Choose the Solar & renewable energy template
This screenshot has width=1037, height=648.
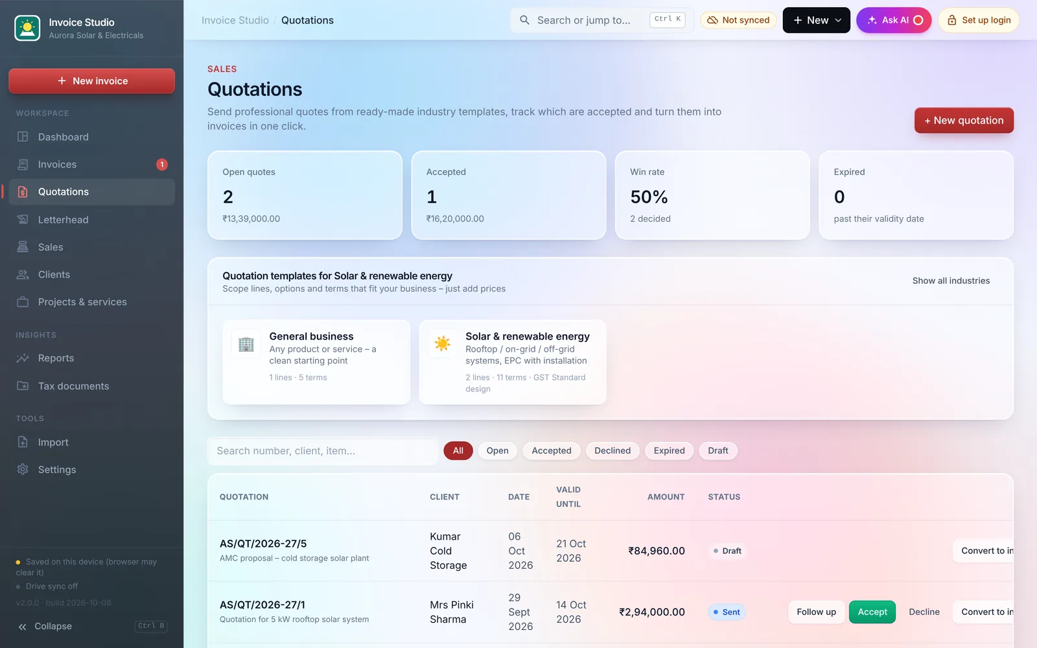coord(513,362)
